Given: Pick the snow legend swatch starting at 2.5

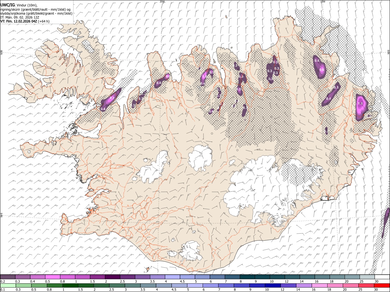Looking at the screenshot, I should point(127,277).
